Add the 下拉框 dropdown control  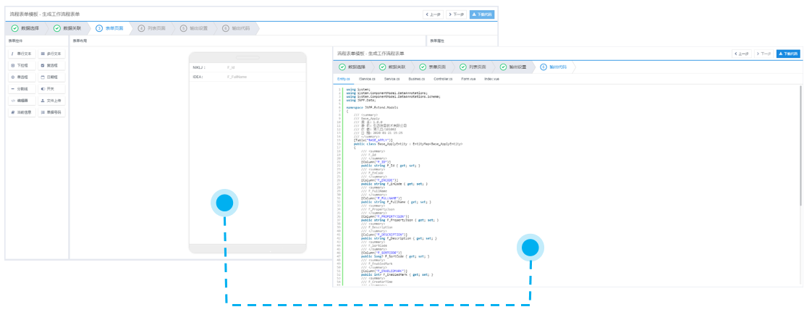[x=21, y=65]
